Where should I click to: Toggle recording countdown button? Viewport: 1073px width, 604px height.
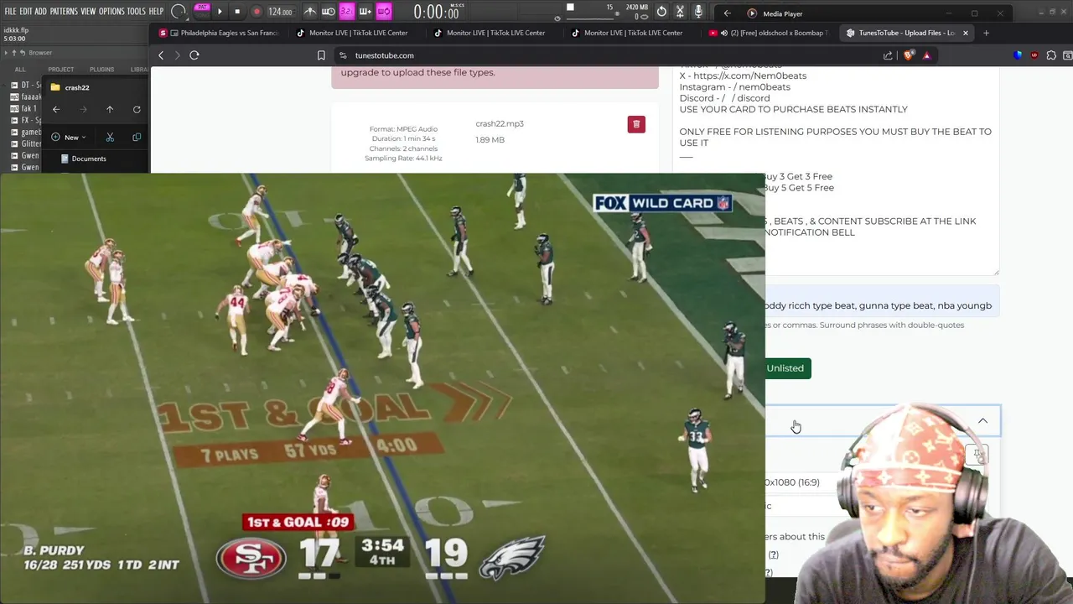[346, 12]
